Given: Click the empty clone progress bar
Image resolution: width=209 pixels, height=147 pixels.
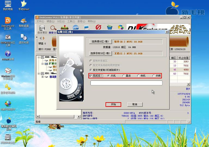Looking at the screenshot, I should tap(126, 83).
